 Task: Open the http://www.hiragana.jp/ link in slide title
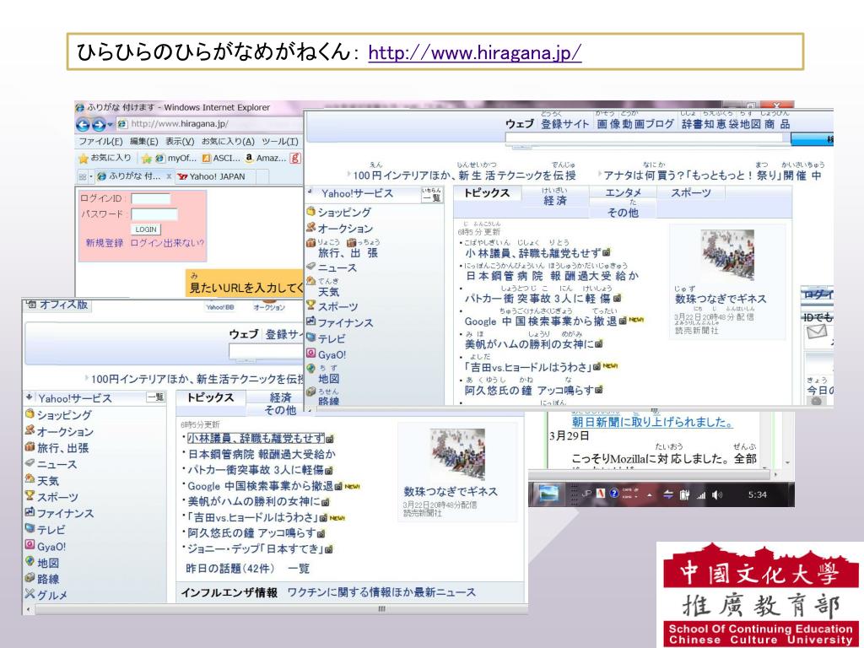474,53
